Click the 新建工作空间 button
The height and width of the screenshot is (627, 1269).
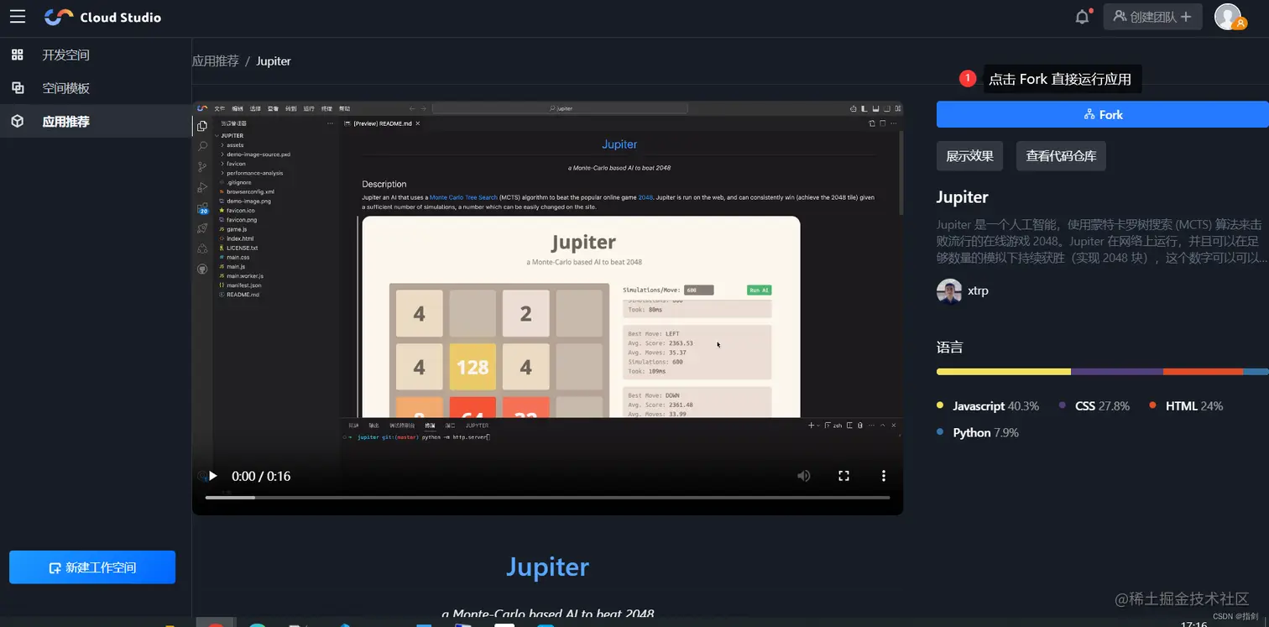click(92, 567)
